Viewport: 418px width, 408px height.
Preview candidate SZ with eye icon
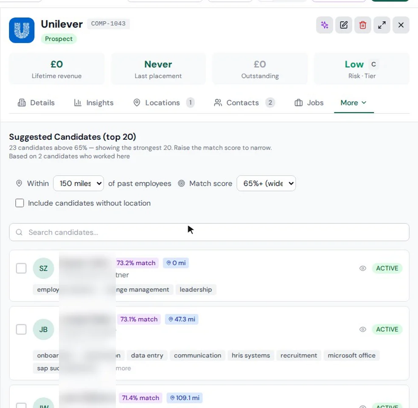pos(362,268)
